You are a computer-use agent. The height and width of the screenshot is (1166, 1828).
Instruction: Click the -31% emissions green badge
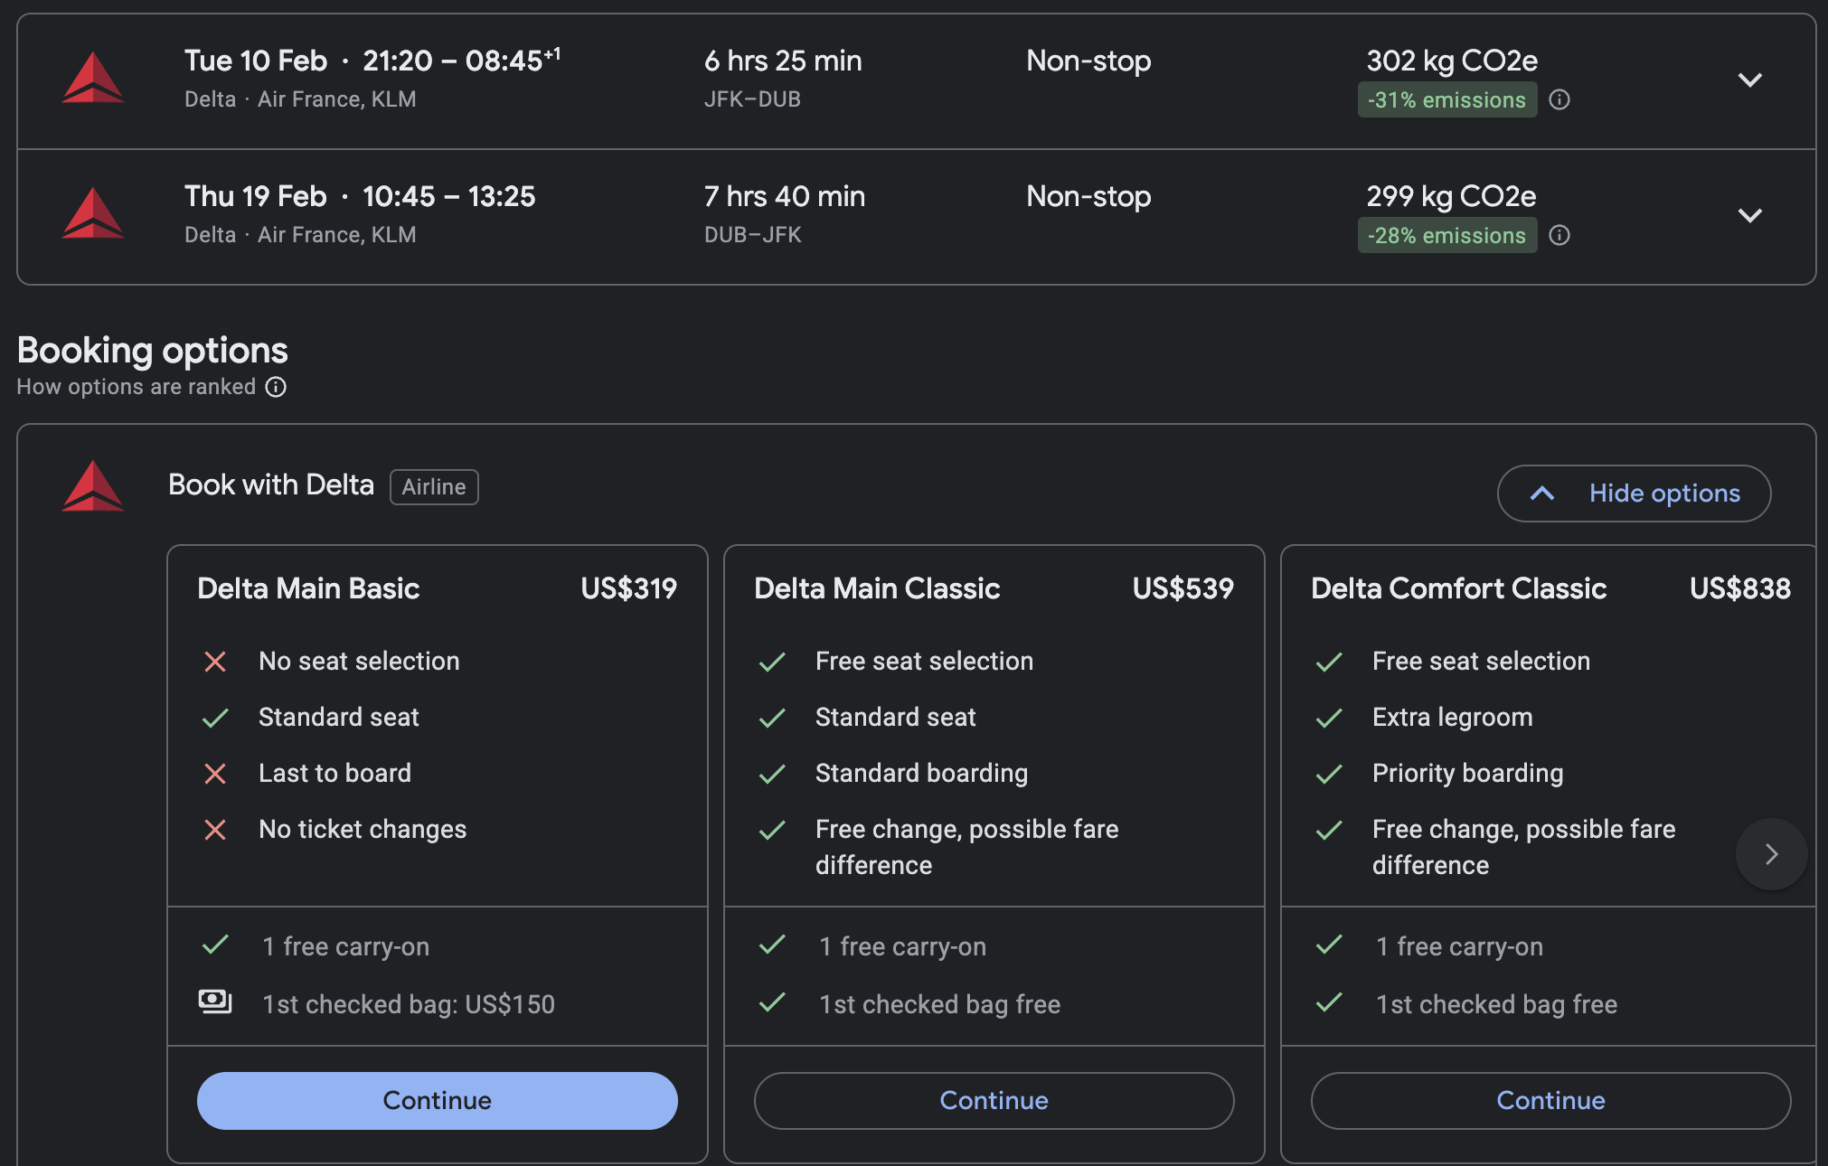point(1447,99)
